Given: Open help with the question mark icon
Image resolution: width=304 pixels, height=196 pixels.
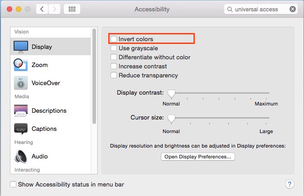Looking at the screenshot, I should click(x=290, y=184).
